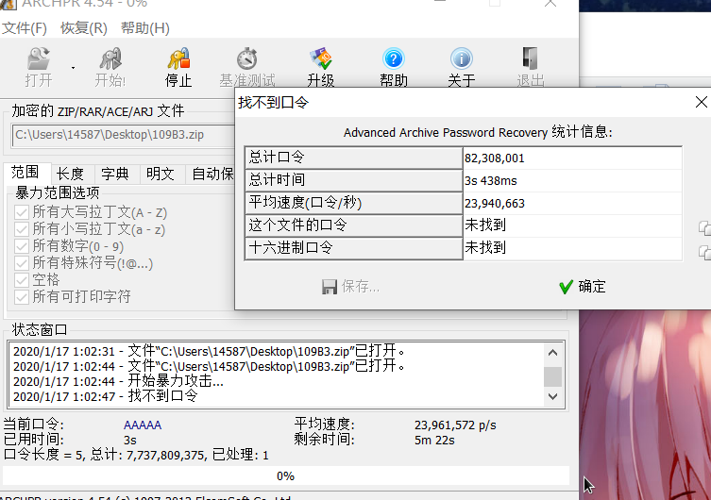The height and width of the screenshot is (500, 711).
Task: Click the status window scrollbar thumb
Action: 552,376
